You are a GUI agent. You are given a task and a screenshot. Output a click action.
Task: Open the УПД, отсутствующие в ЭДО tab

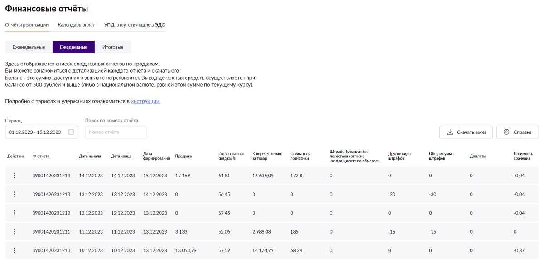[x=135, y=24]
